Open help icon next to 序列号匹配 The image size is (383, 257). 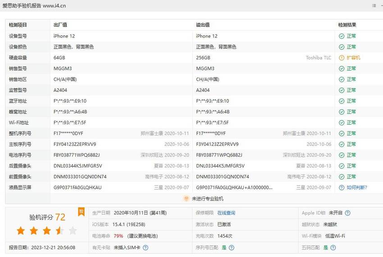point(231,248)
